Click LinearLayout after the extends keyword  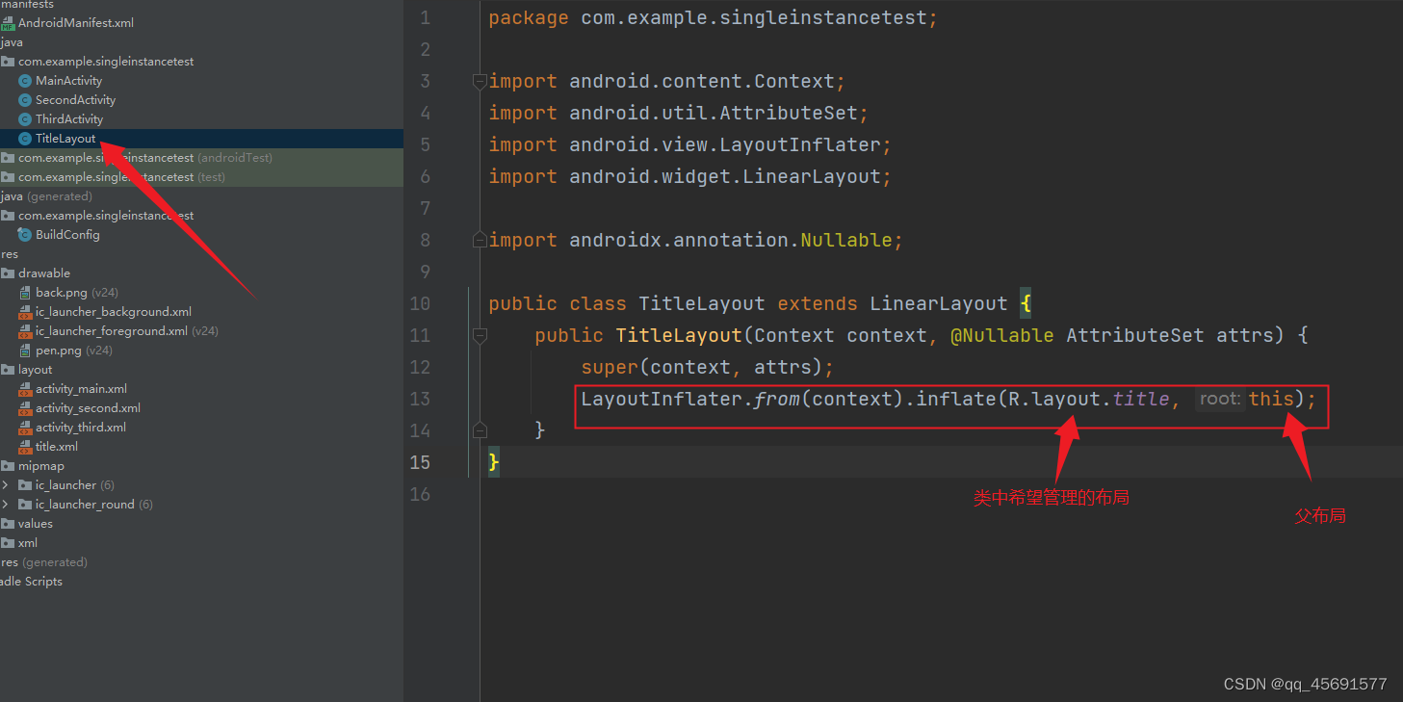pos(939,303)
